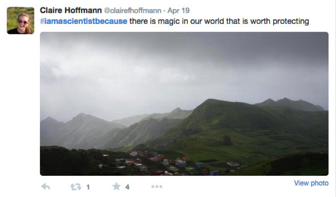
Task: Open the More options ellipsis menu
Action: [157, 187]
